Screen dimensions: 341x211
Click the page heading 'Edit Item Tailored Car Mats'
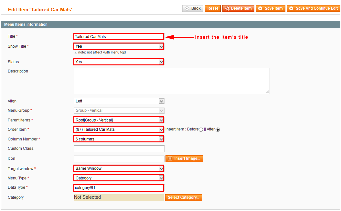click(x=40, y=10)
